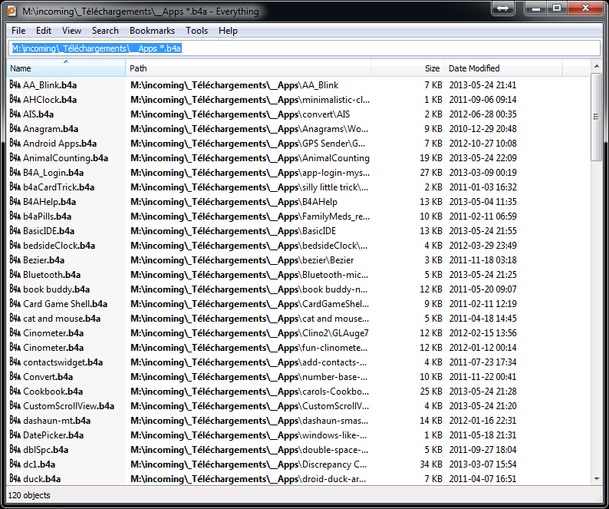Image resolution: width=609 pixels, height=509 pixels.
Task: Click the path ending in bezier\Bezier
Action: 242,260
